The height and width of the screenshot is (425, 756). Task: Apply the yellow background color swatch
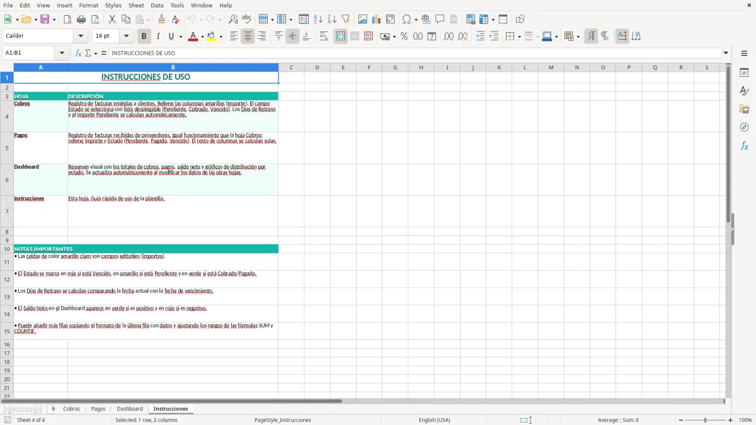click(211, 37)
